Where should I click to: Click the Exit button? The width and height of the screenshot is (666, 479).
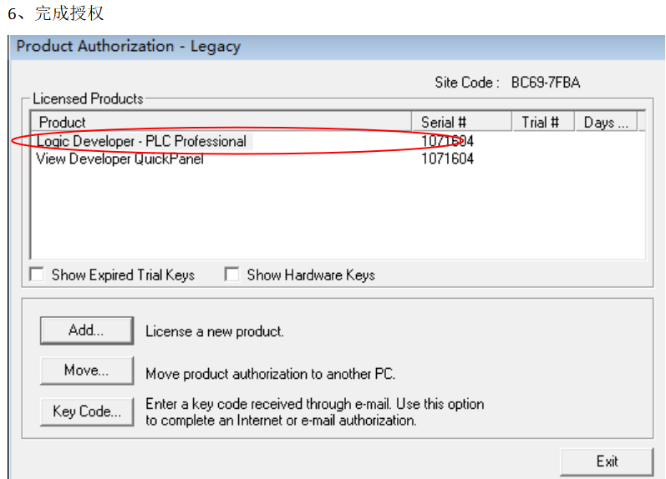click(607, 461)
